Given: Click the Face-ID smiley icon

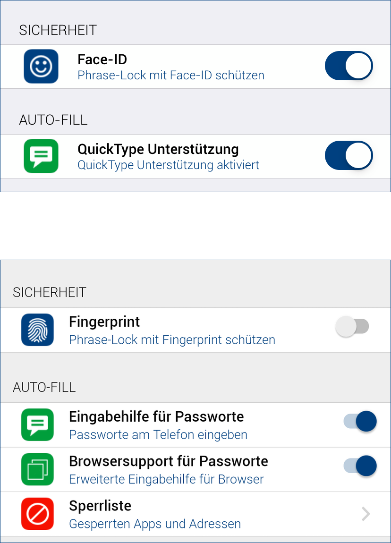Looking at the screenshot, I should click(41, 67).
